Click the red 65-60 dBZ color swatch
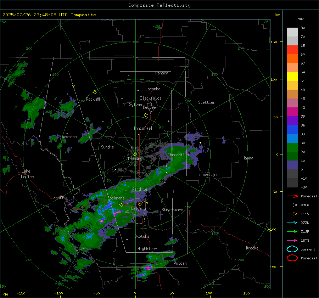 [292, 50]
